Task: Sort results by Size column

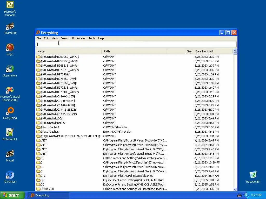Action: (x=180, y=51)
